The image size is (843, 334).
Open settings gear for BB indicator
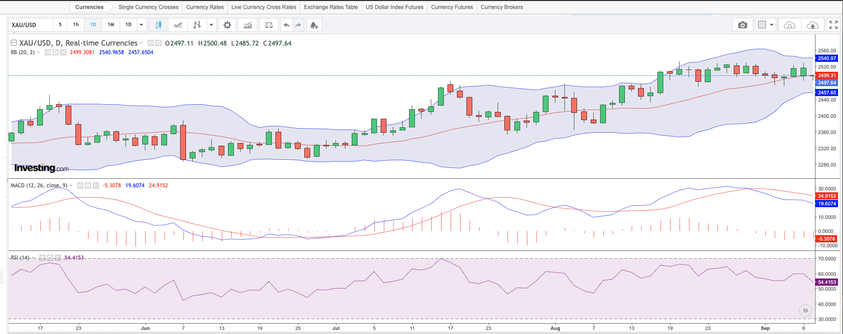[56, 52]
